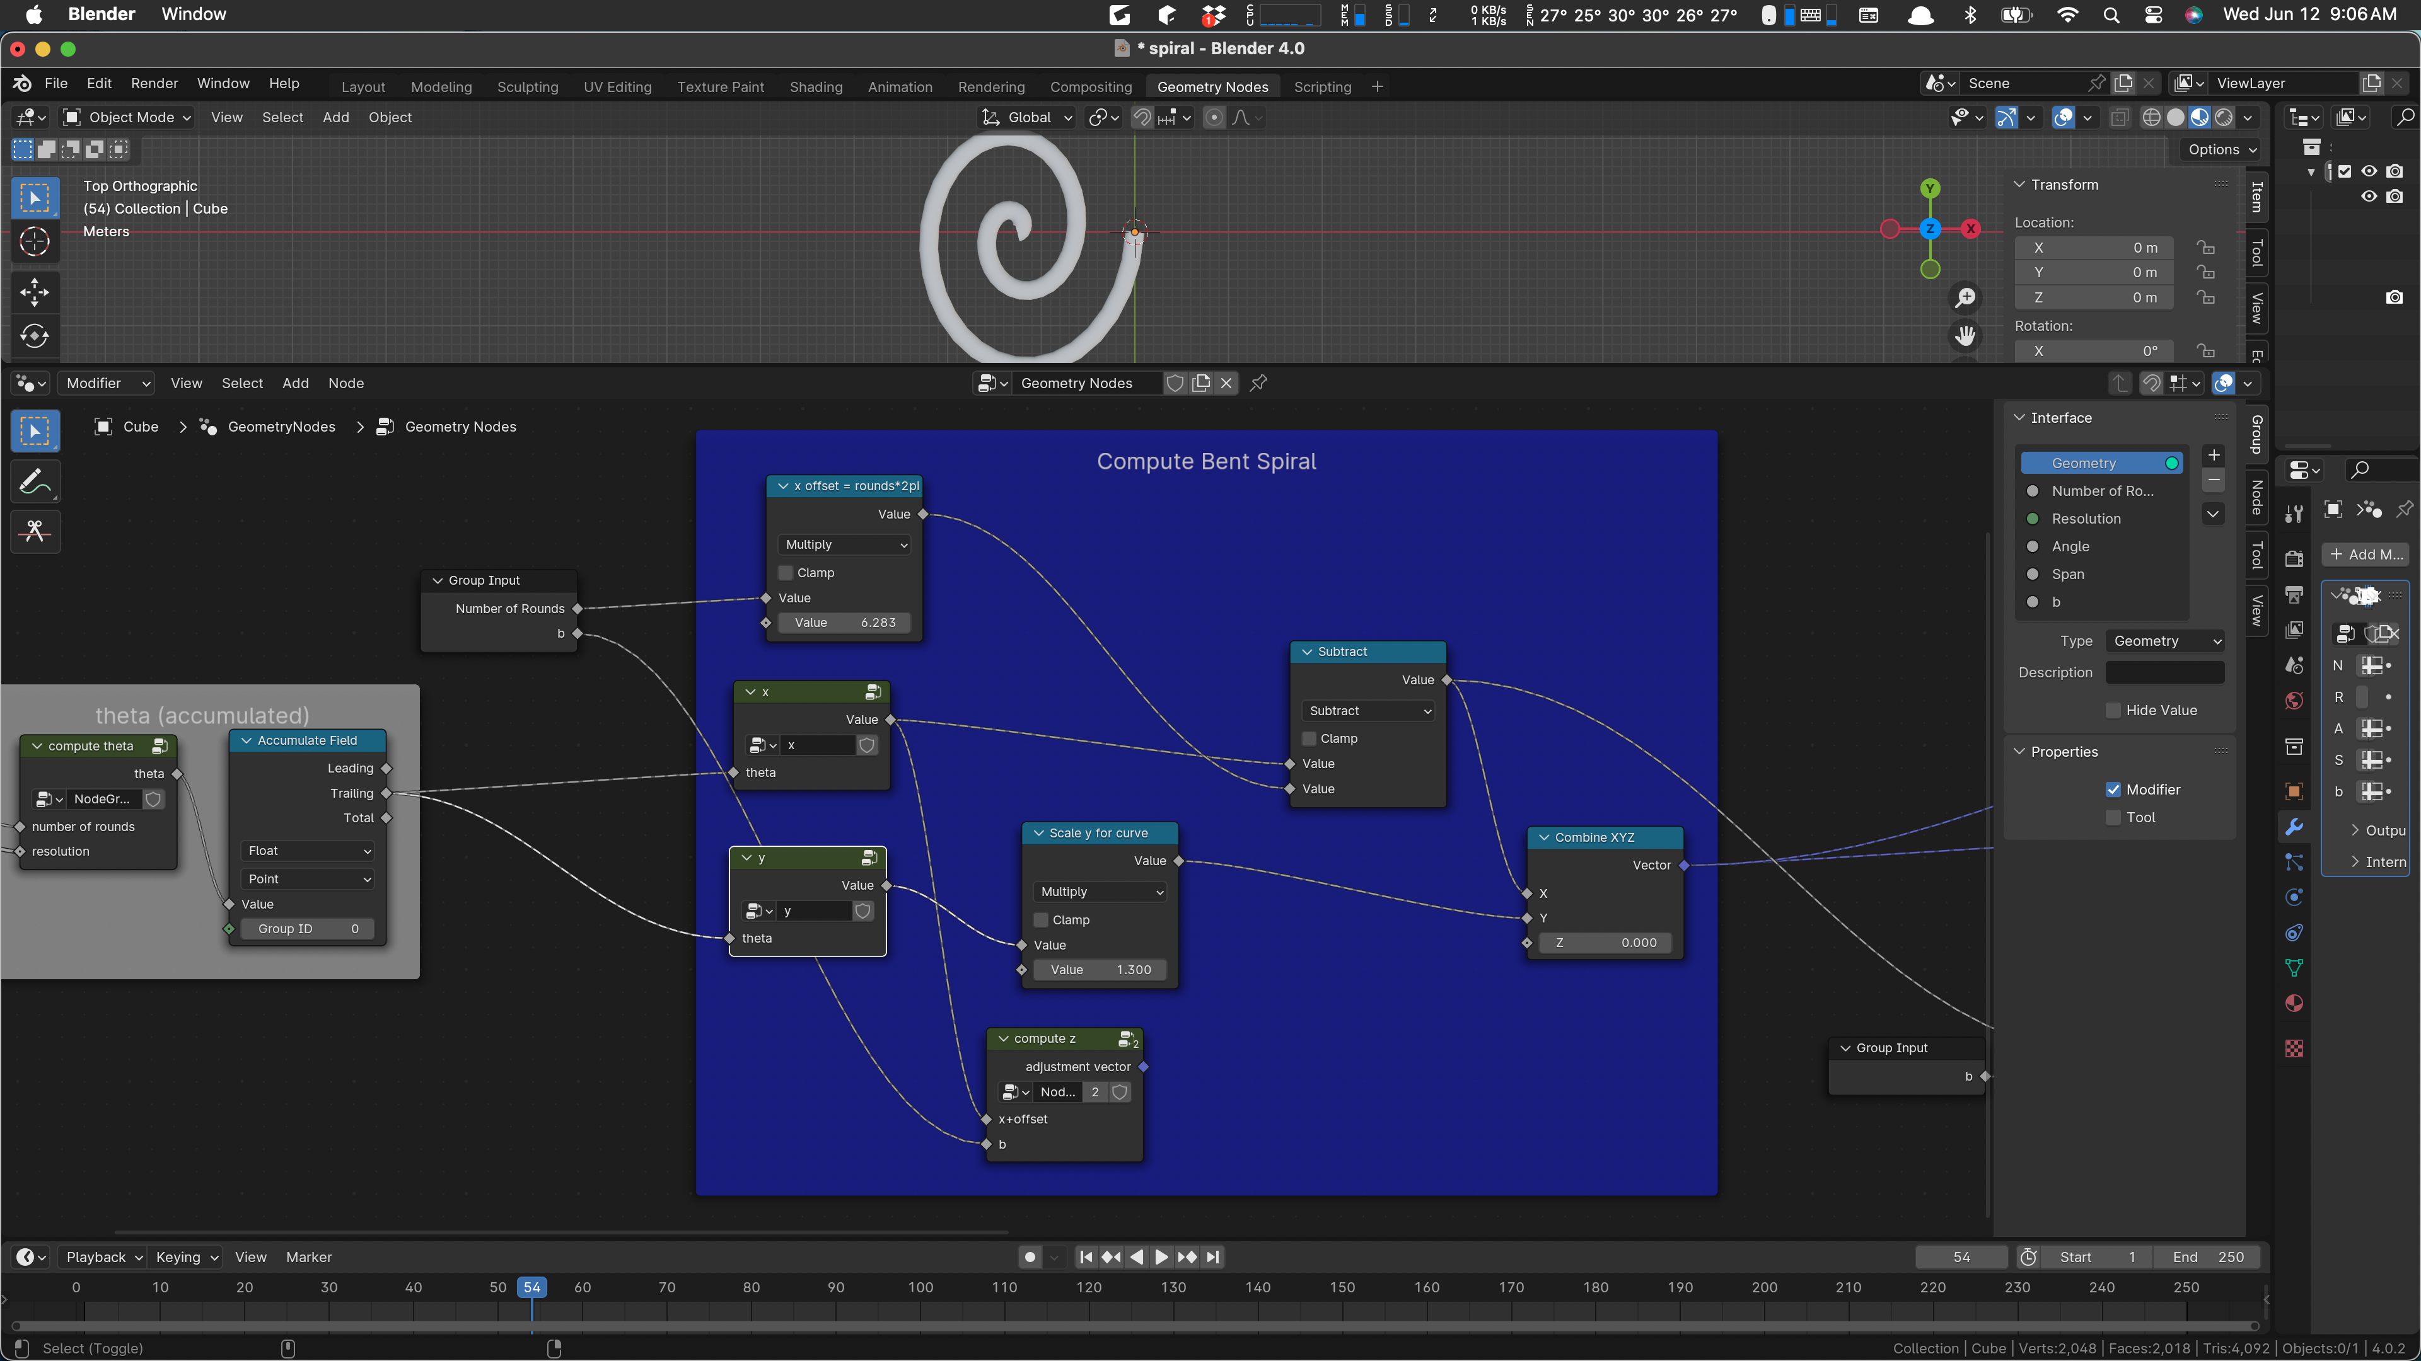Open Object properties tab (orange square)
Viewport: 2421px width, 1361px height.
(x=2294, y=792)
